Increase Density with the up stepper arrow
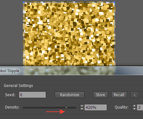Screen dimensions: 143x119 click(82, 106)
